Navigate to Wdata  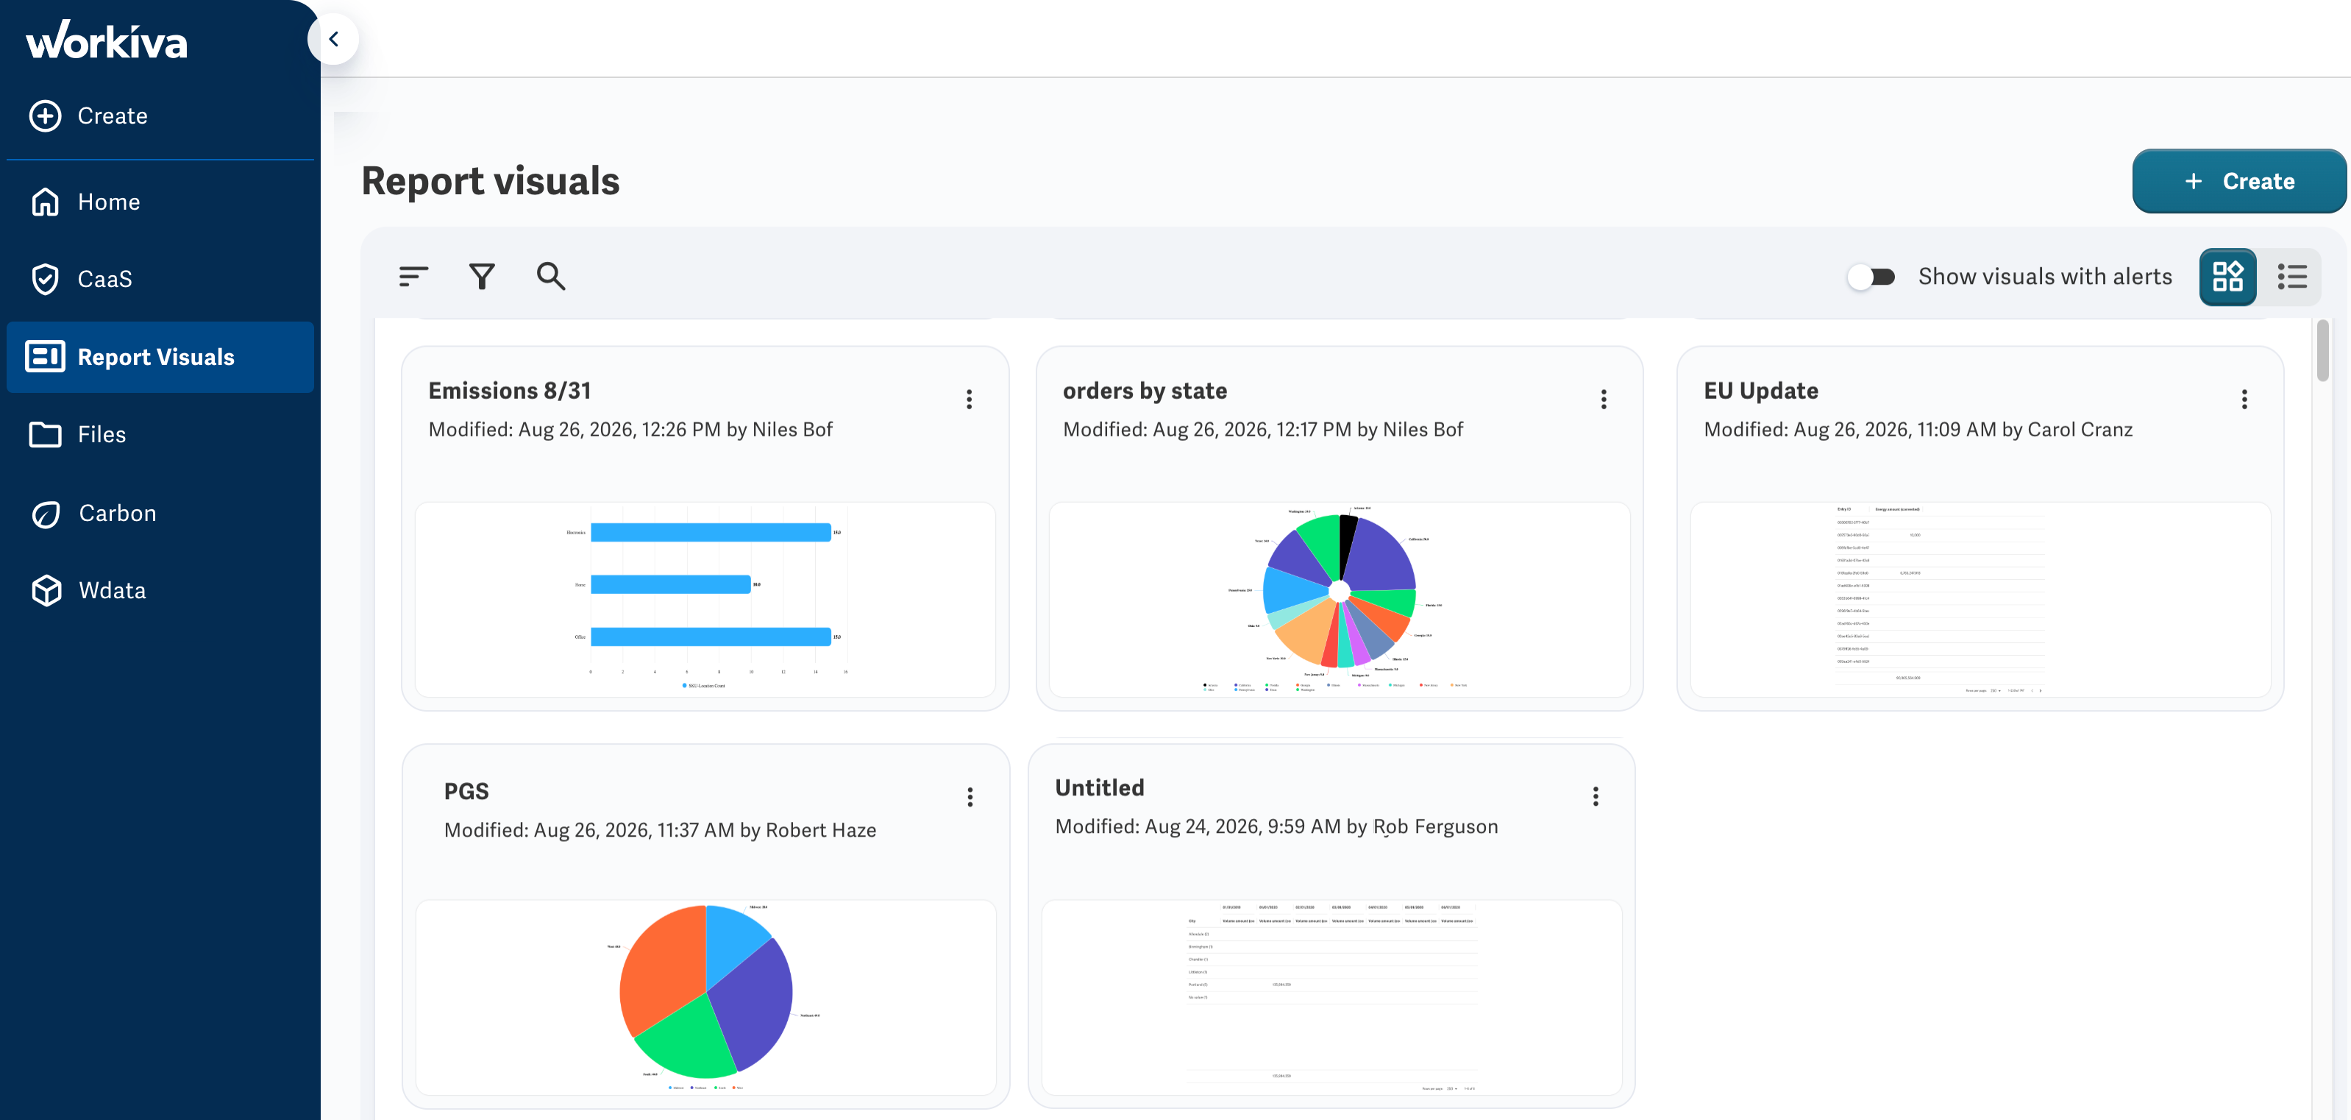pyautogui.click(x=160, y=591)
